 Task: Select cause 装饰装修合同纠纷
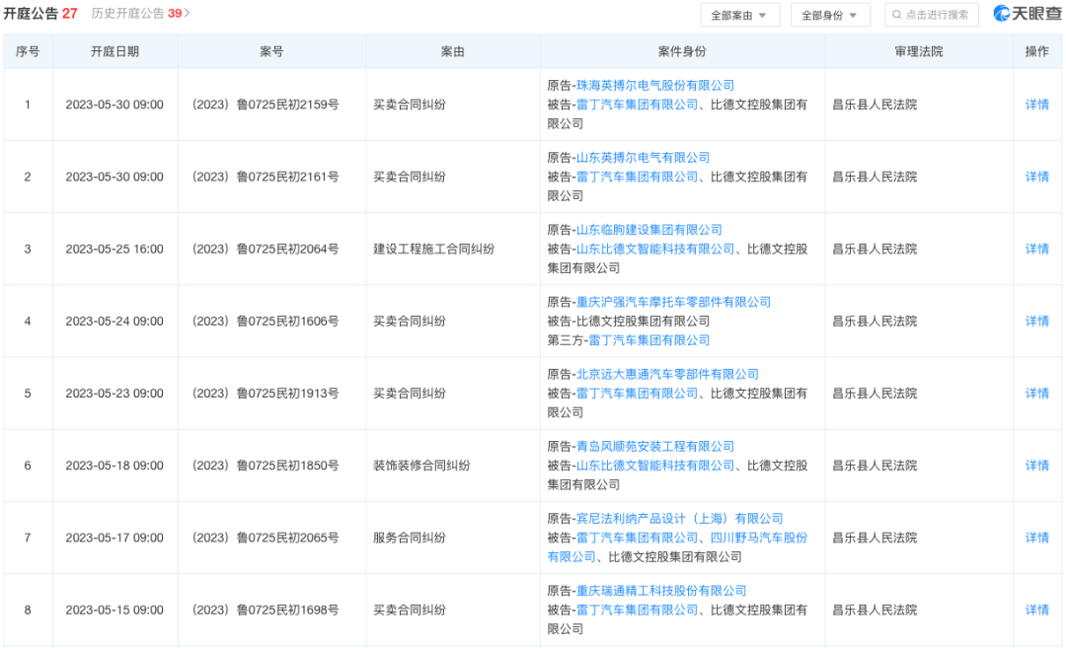pos(421,466)
